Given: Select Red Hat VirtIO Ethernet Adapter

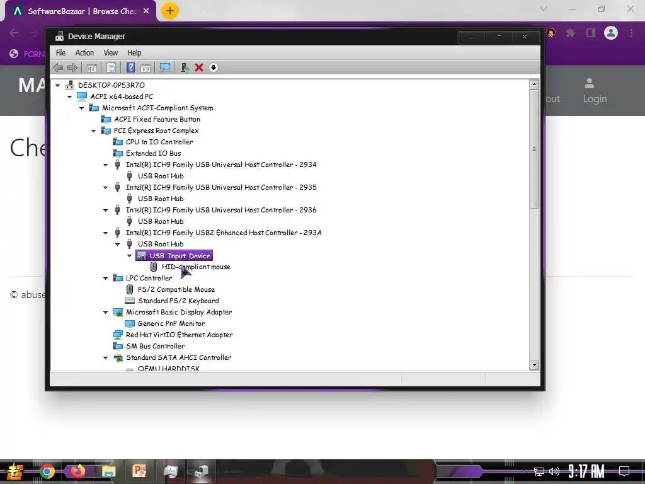Looking at the screenshot, I should point(179,335).
